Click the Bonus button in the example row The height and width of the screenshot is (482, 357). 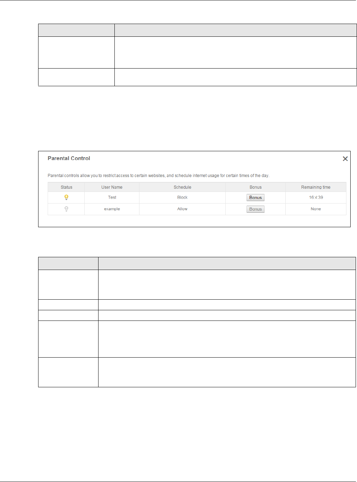255,209
